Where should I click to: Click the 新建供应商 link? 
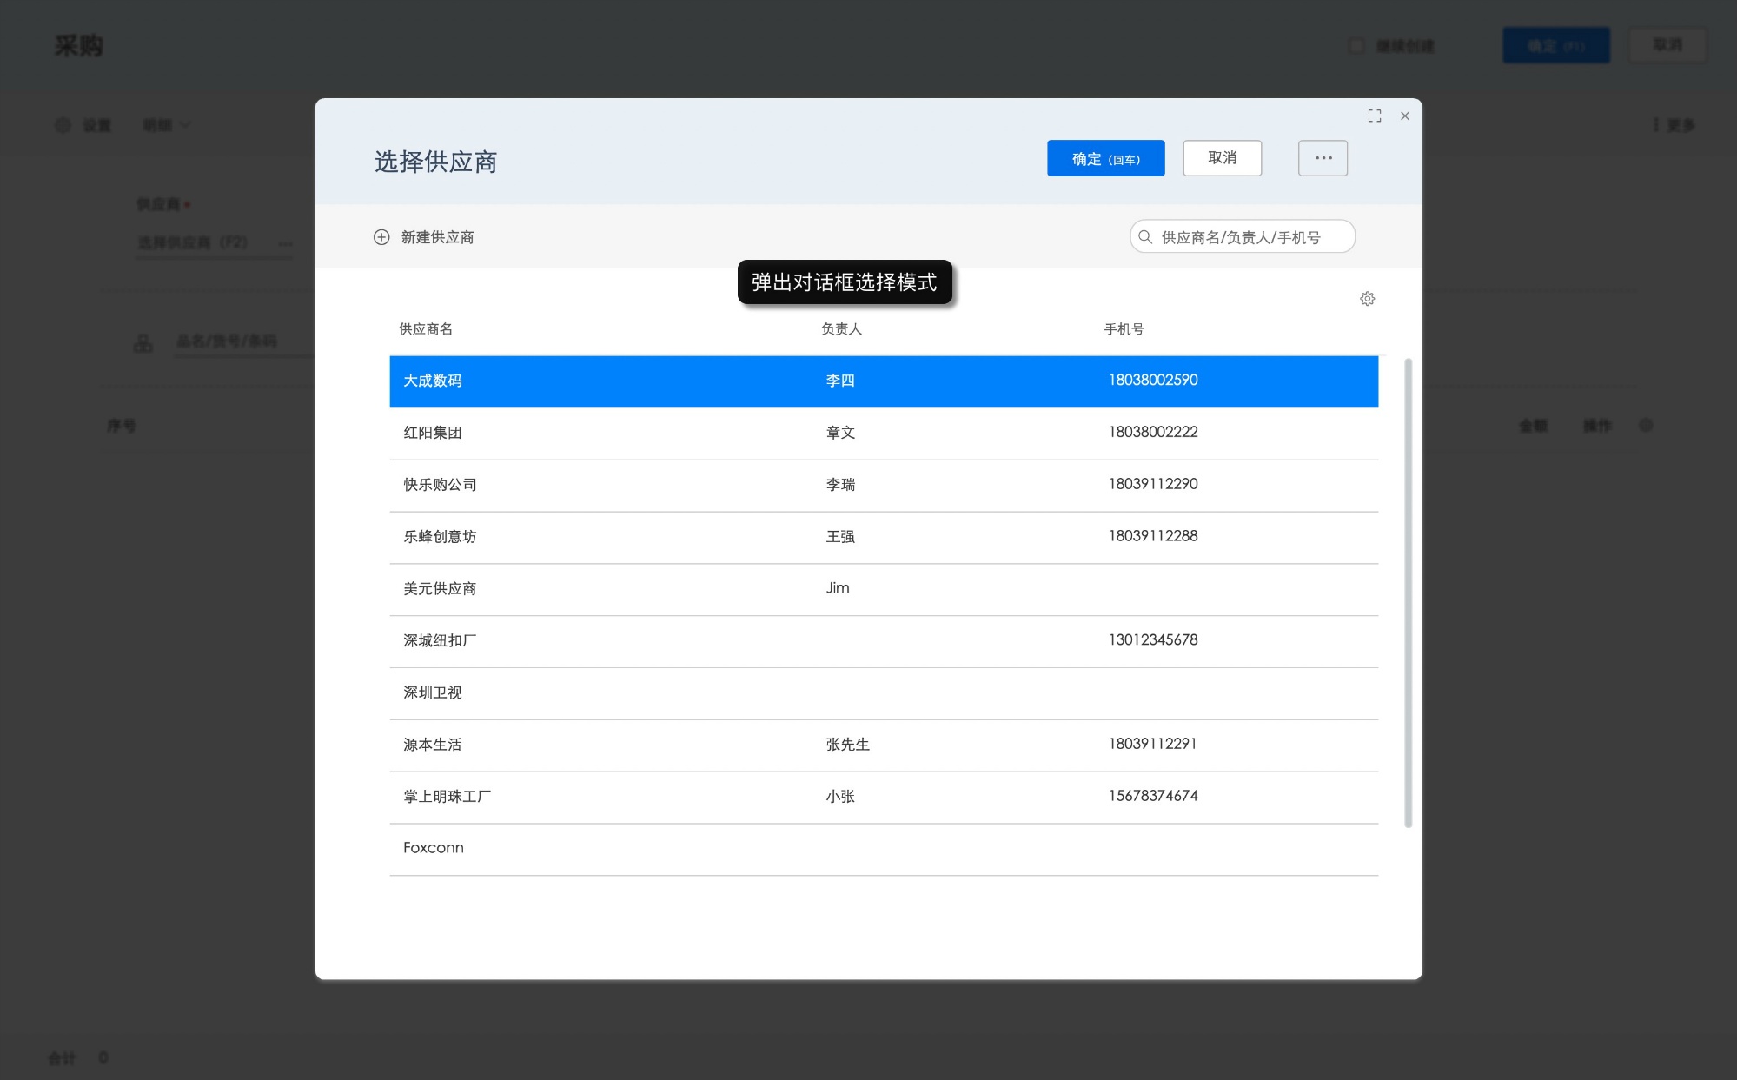click(x=437, y=236)
